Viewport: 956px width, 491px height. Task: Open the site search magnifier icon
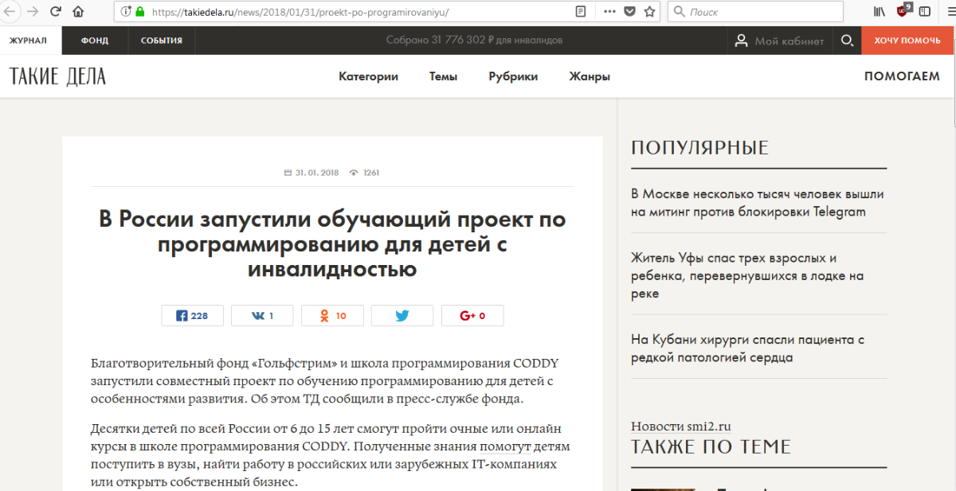click(x=847, y=41)
